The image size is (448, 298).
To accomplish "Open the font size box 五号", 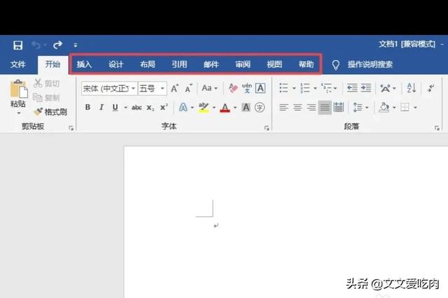I will pyautogui.click(x=153, y=89).
